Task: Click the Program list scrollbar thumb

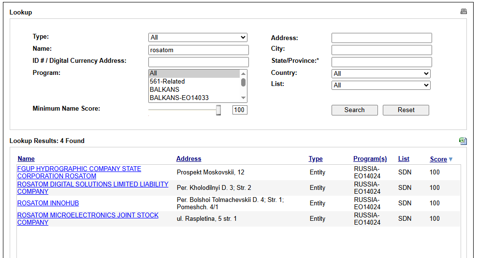Action: point(243,82)
